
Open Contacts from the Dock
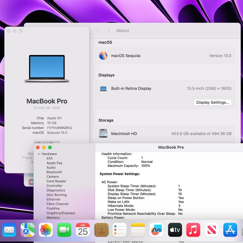click(x=101, y=230)
